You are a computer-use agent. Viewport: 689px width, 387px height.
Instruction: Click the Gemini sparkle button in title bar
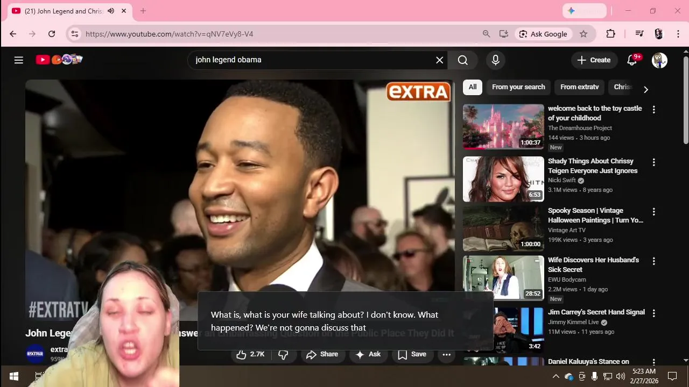coord(585,11)
